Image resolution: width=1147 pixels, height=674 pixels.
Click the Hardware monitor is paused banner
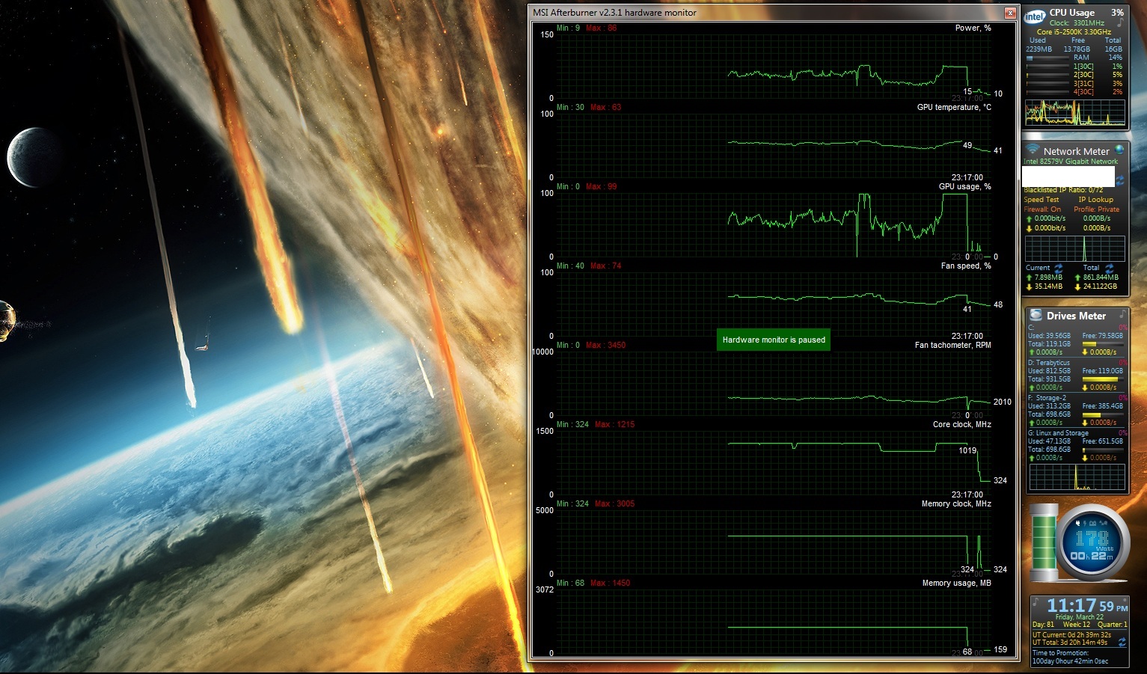click(x=774, y=340)
